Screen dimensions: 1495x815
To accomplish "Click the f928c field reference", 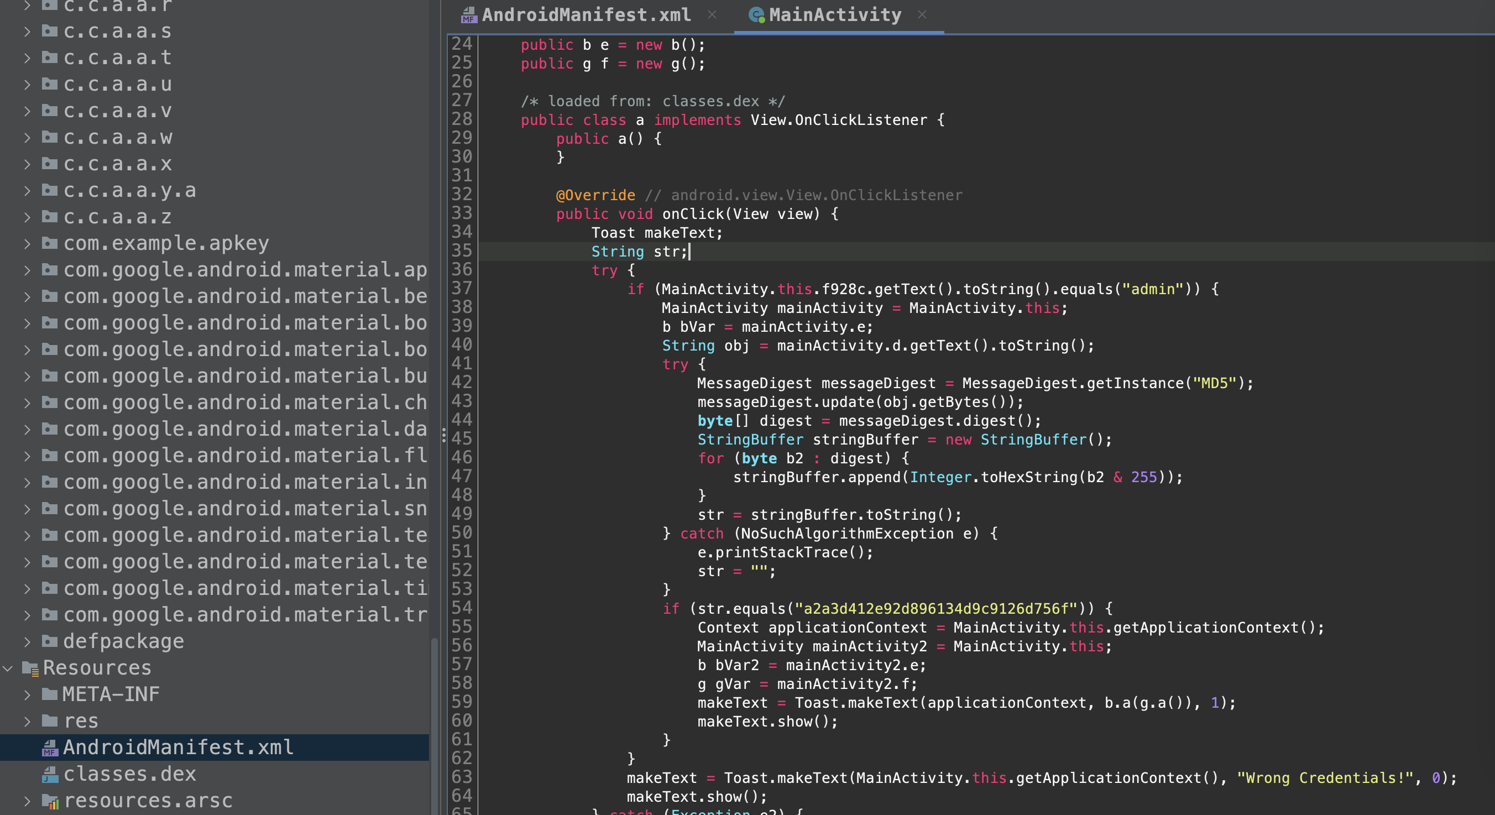I will pyautogui.click(x=843, y=289).
